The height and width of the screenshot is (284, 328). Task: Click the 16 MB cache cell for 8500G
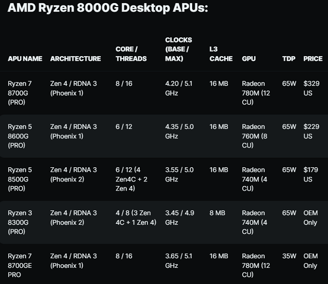pyautogui.click(x=219, y=170)
